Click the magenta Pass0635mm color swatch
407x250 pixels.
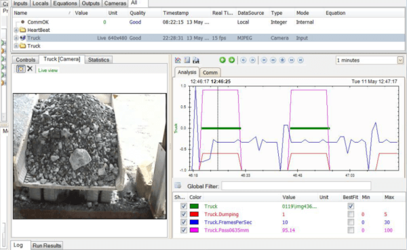coord(194,230)
